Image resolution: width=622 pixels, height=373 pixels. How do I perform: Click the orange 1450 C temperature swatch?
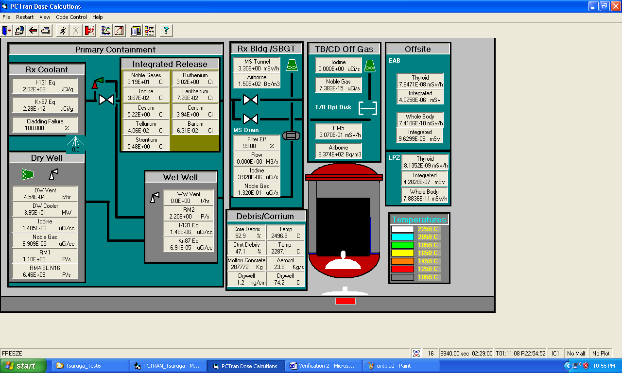402,261
